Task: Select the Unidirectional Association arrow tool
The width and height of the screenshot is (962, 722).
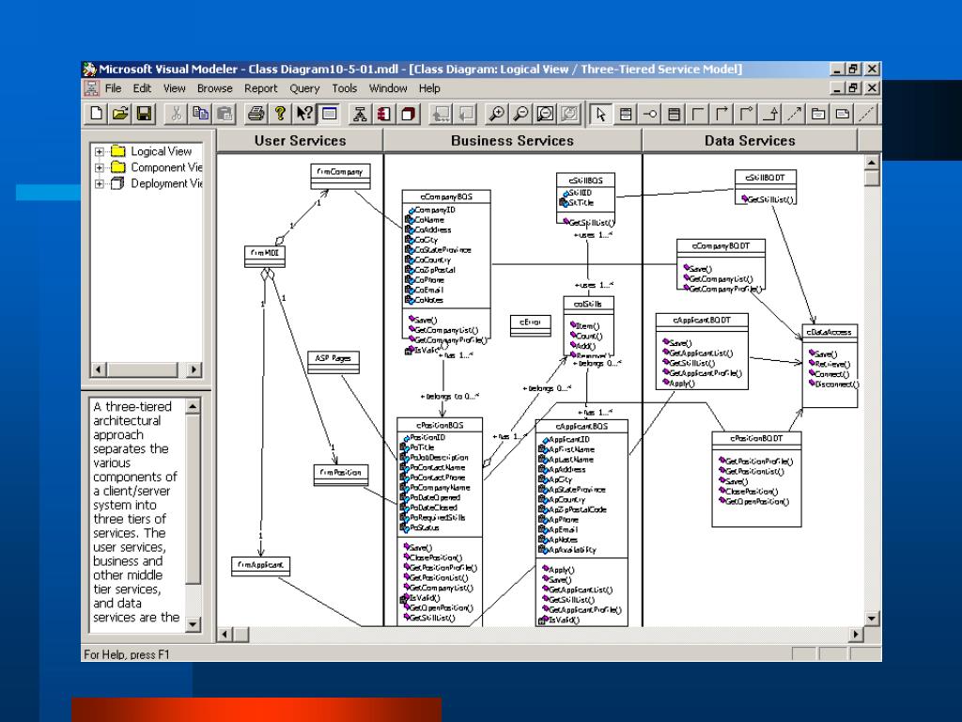Action: pos(721,114)
